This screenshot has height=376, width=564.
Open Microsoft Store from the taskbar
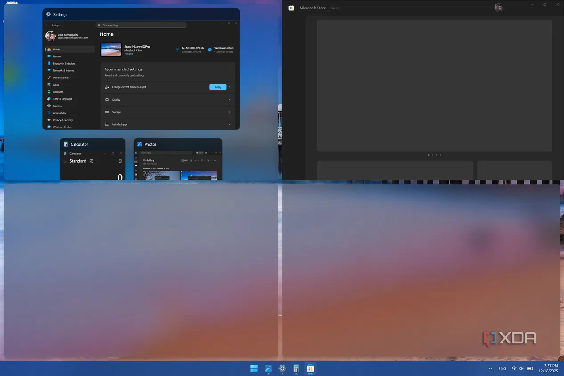tap(310, 368)
